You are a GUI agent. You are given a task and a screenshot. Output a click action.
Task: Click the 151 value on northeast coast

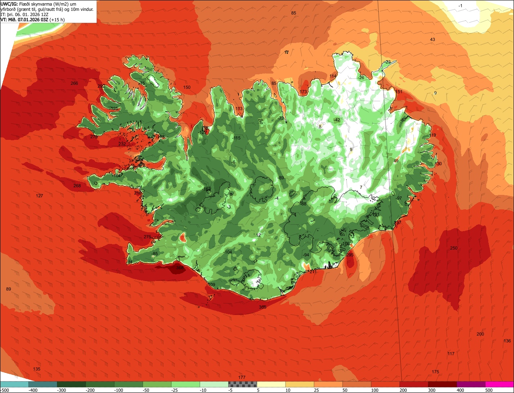point(399,92)
